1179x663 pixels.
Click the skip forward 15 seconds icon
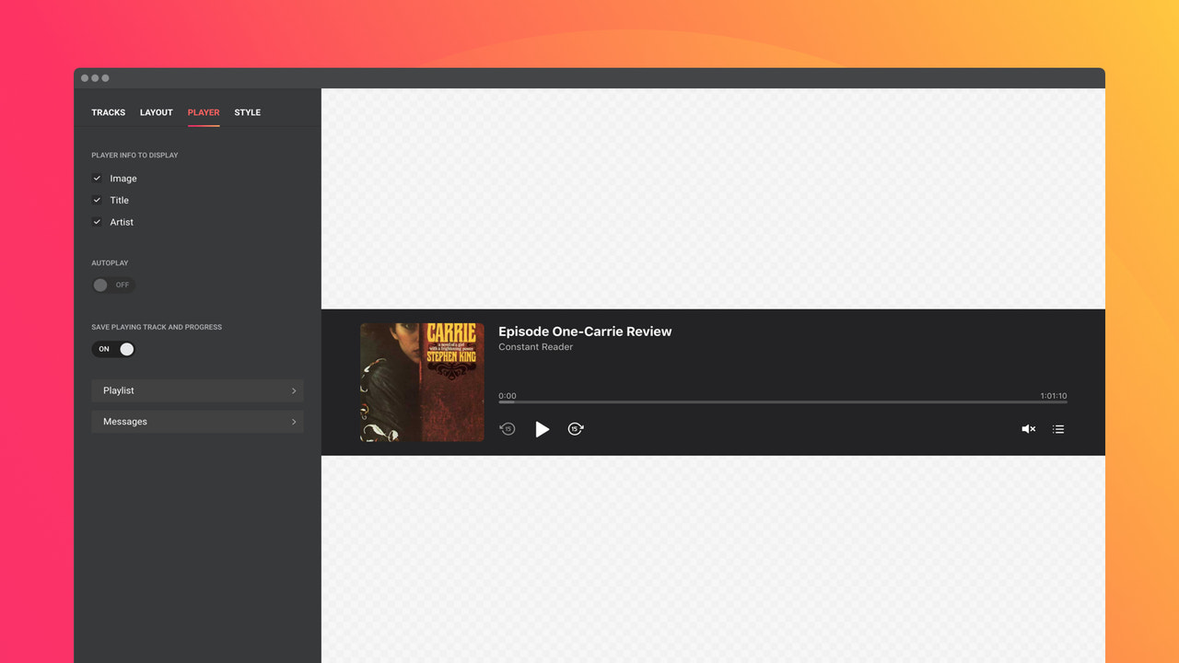tap(576, 429)
